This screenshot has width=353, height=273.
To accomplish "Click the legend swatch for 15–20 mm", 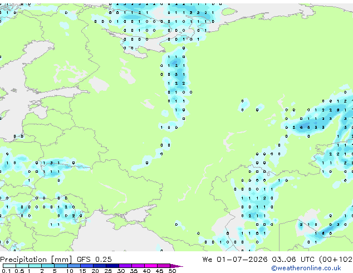I will click(x=86, y=266).
